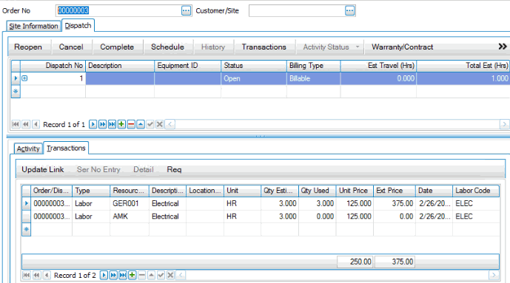This screenshot has height=283, width=510.
Task: Switch to the Activity tab
Action: tap(28, 149)
